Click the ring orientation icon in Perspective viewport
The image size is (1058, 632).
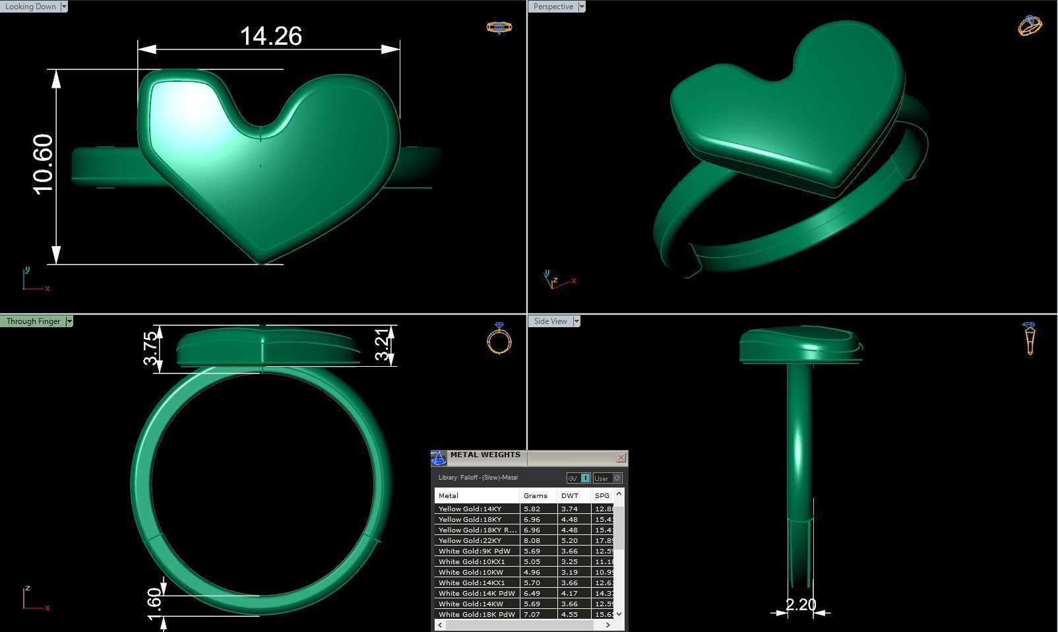tap(1029, 24)
